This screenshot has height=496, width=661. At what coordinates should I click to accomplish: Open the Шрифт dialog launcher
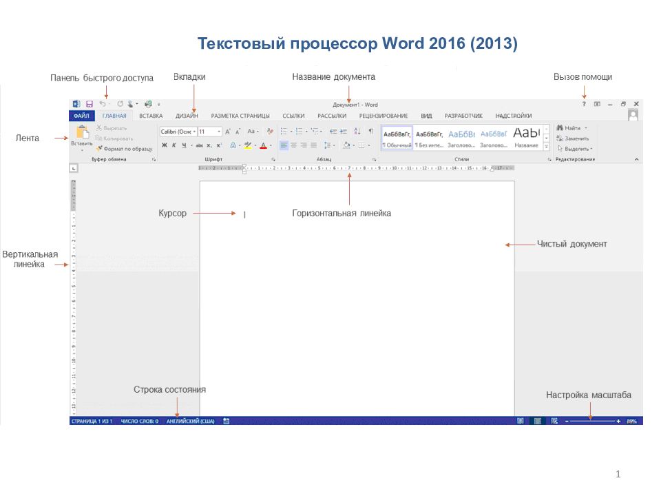pos(273,159)
